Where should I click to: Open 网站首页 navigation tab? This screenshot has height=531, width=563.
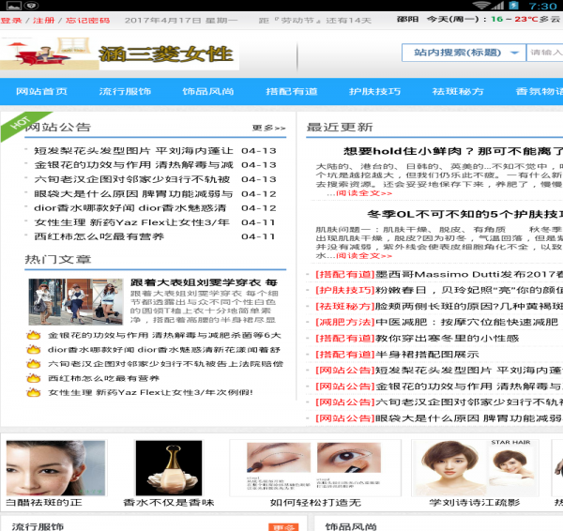pyautogui.click(x=41, y=92)
